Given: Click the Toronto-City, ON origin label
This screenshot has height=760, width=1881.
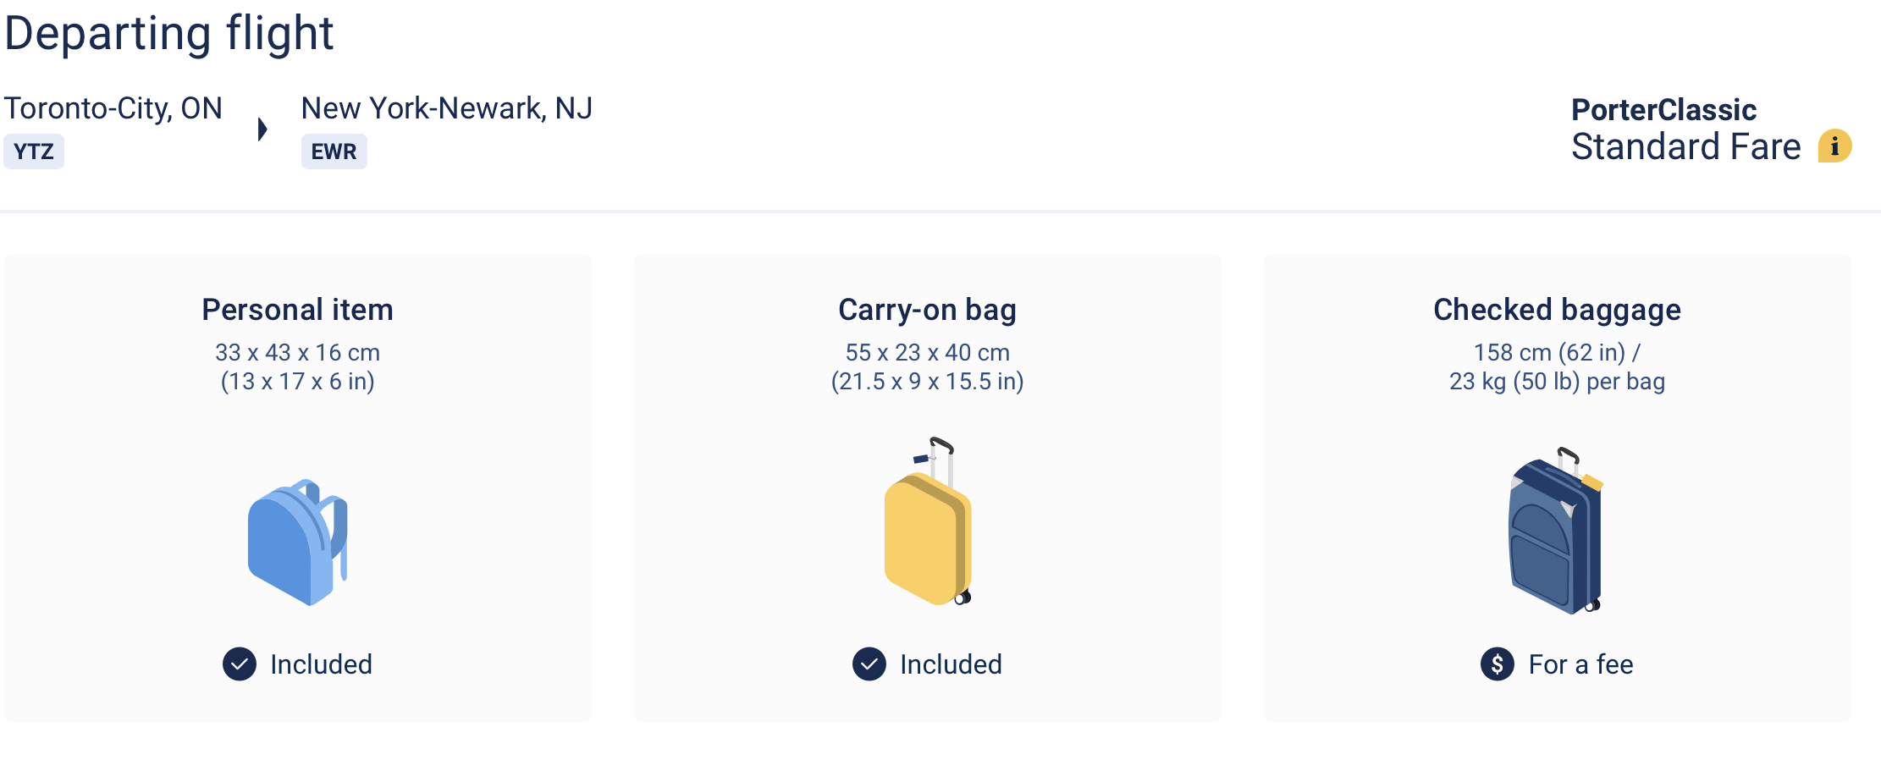Looking at the screenshot, I should tap(113, 108).
